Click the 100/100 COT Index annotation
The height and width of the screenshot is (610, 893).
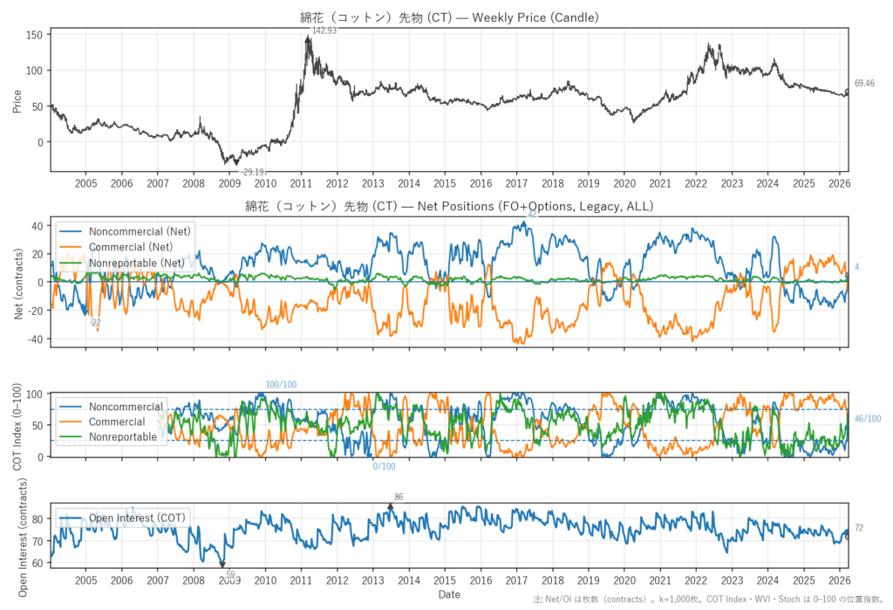coord(281,385)
